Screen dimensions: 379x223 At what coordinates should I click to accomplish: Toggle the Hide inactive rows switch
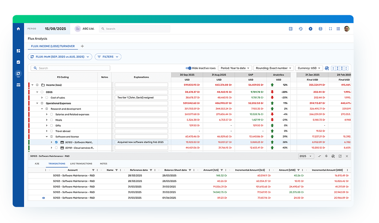tap(188, 68)
